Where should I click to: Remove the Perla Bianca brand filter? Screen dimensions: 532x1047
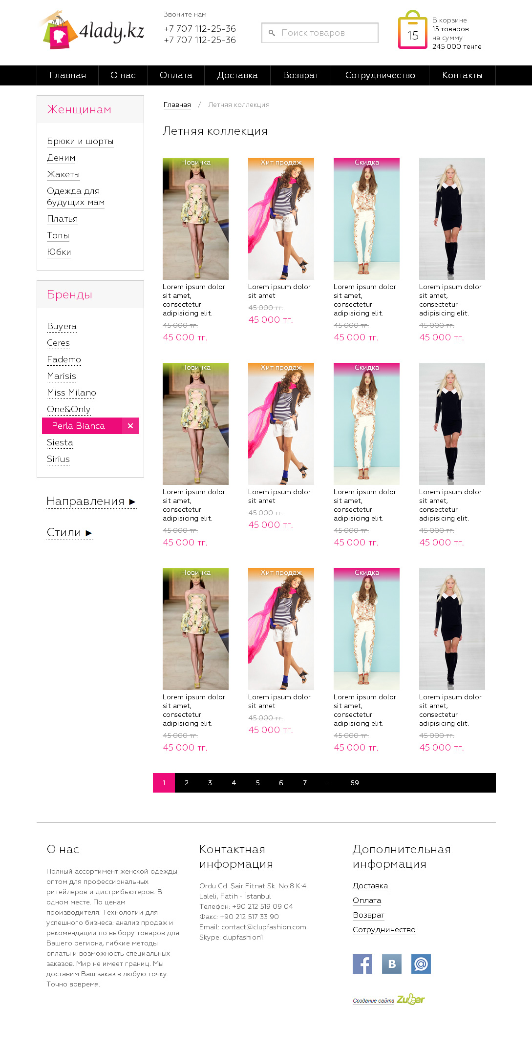pyautogui.click(x=130, y=426)
